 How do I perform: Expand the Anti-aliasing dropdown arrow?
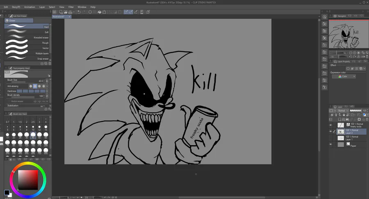[47, 86]
